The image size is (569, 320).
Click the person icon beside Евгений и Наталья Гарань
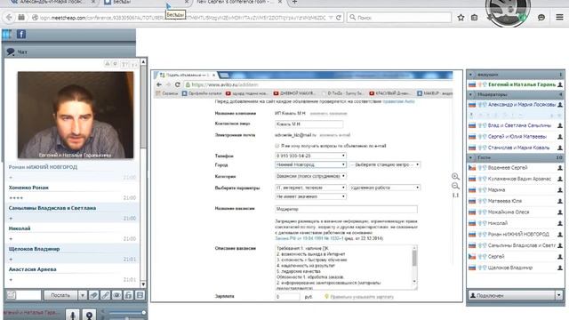(560, 84)
